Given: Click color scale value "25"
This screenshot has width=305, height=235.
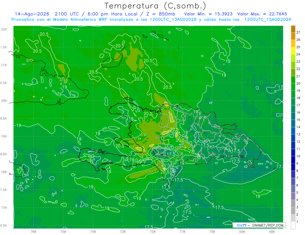Looking at the screenshot, I should tap(298, 47).
